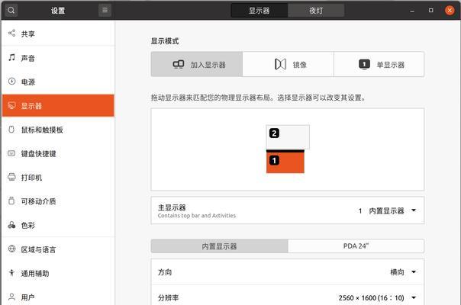461x305 pixels.
Task: Click the power icon beside 电源
Action: (x=11, y=81)
